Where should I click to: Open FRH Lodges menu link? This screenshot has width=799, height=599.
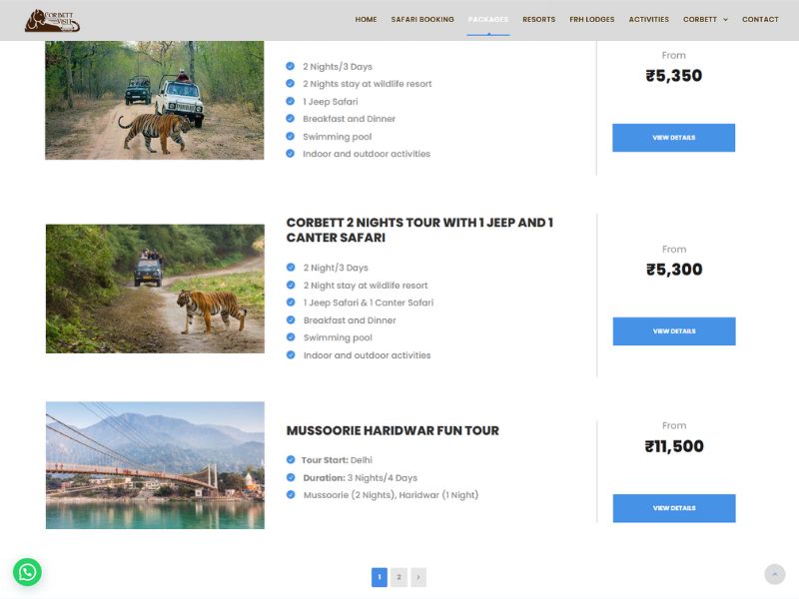(x=591, y=20)
